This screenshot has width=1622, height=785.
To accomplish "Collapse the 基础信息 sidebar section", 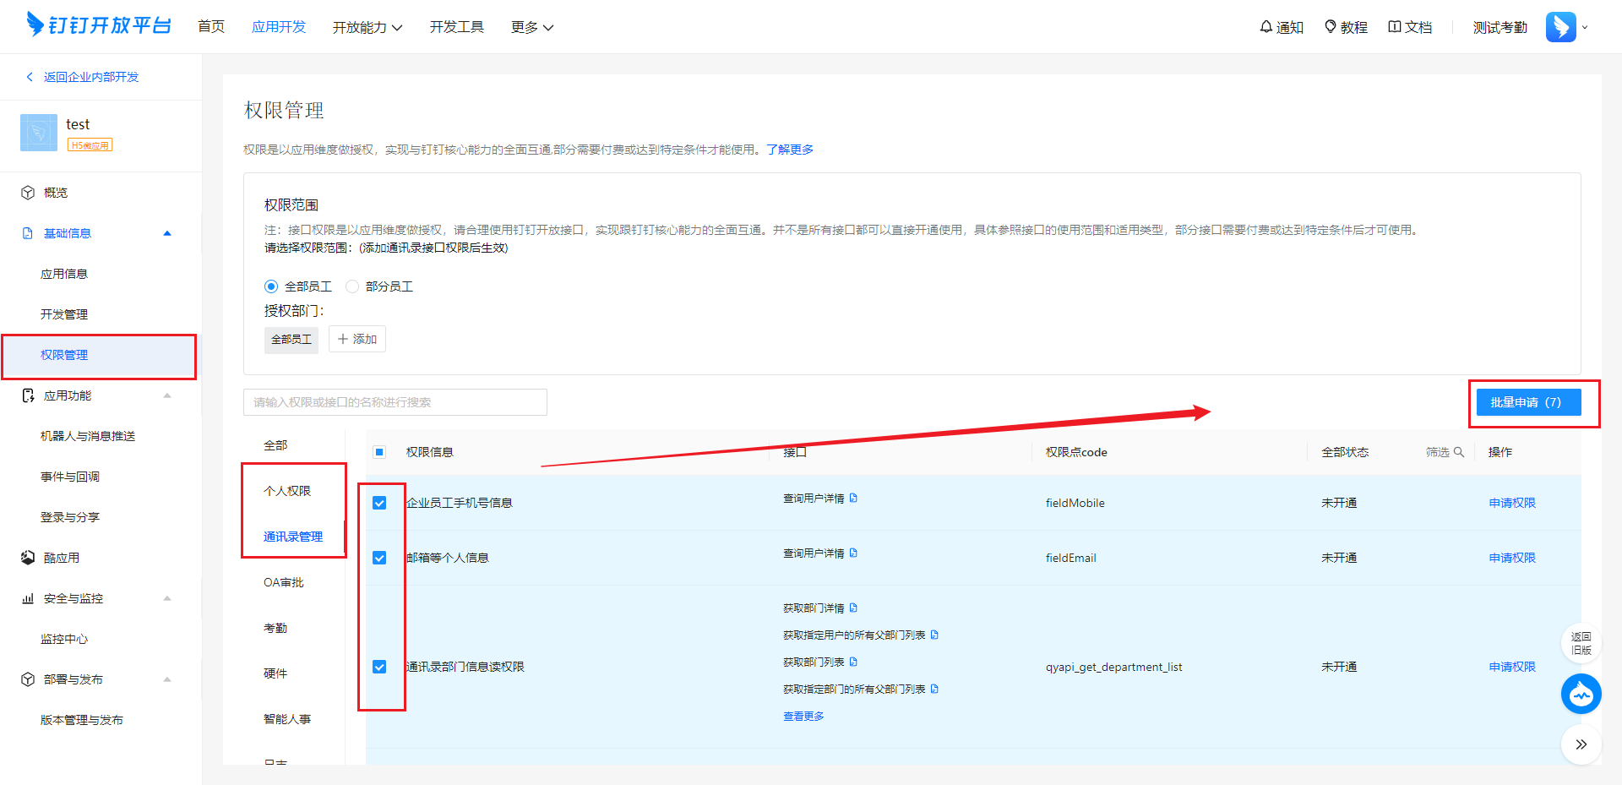I will click(x=167, y=233).
